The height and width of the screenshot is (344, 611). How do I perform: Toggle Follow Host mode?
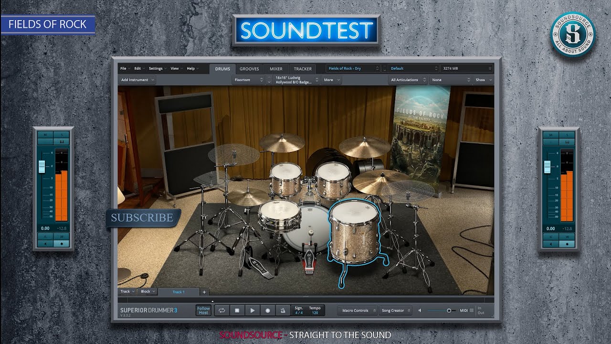(x=203, y=311)
